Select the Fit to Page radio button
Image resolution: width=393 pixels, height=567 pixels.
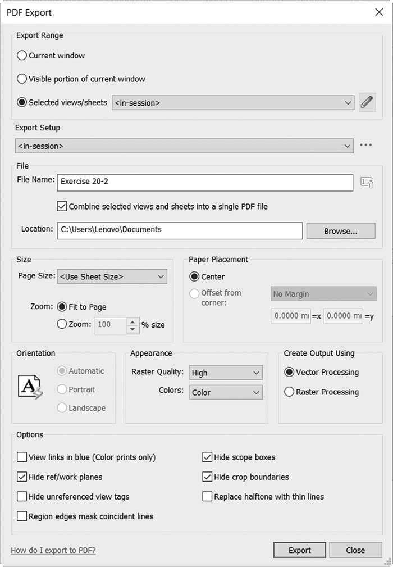[62, 307]
